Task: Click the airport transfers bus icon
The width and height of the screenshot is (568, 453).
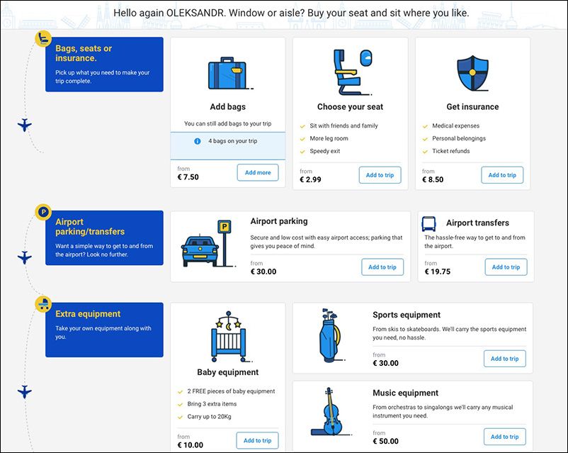Action: (429, 224)
